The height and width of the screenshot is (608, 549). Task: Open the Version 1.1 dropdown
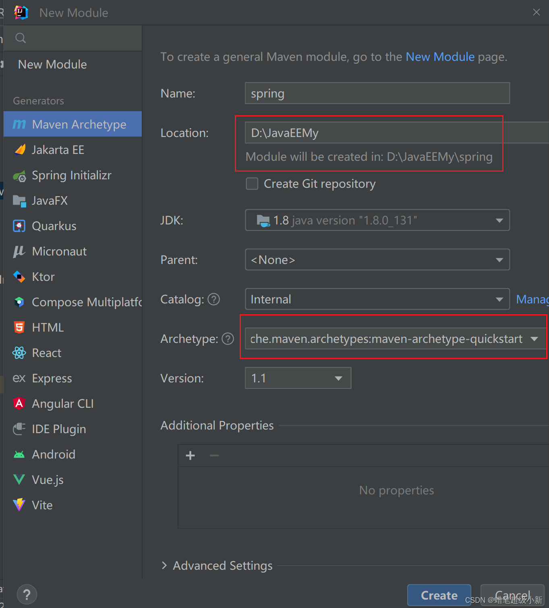298,378
